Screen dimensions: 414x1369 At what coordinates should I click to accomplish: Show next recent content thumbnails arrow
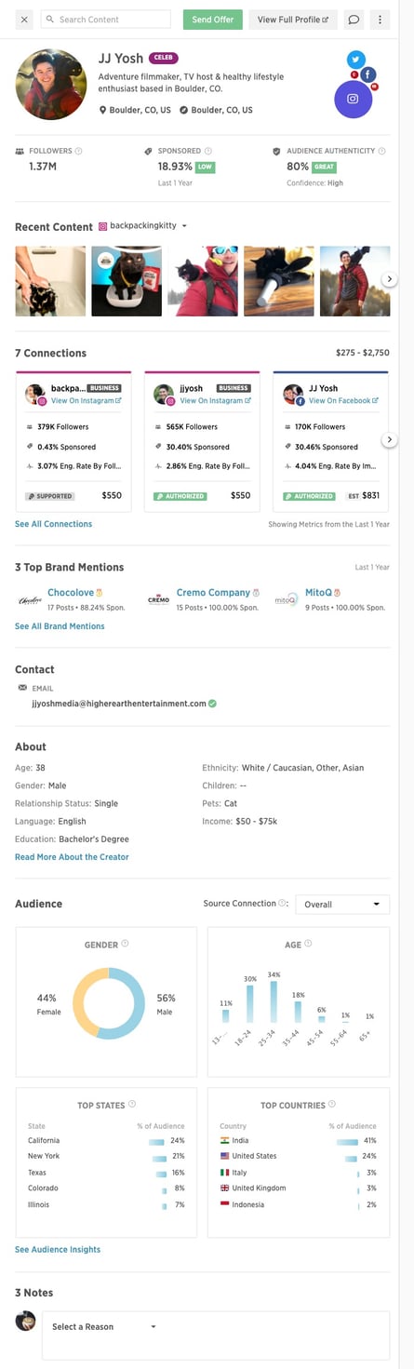390,279
